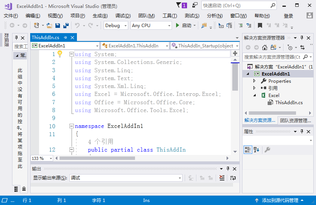Click the Solution Explorer search field
The image size is (316, 205).
[x=278, y=57]
